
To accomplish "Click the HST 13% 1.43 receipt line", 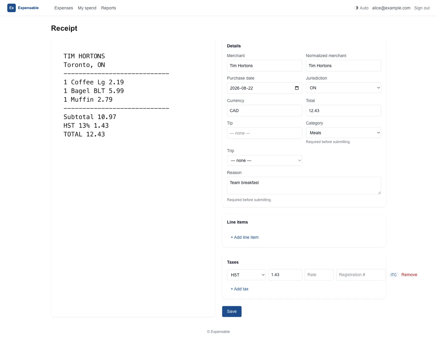I will pyautogui.click(x=86, y=125).
